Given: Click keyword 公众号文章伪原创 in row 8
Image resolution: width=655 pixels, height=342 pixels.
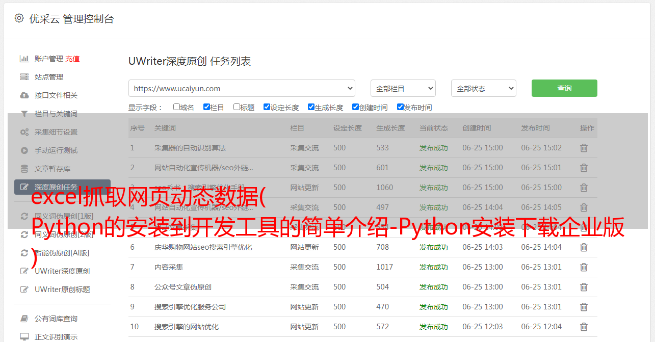Looking at the screenshot, I should [183, 287].
